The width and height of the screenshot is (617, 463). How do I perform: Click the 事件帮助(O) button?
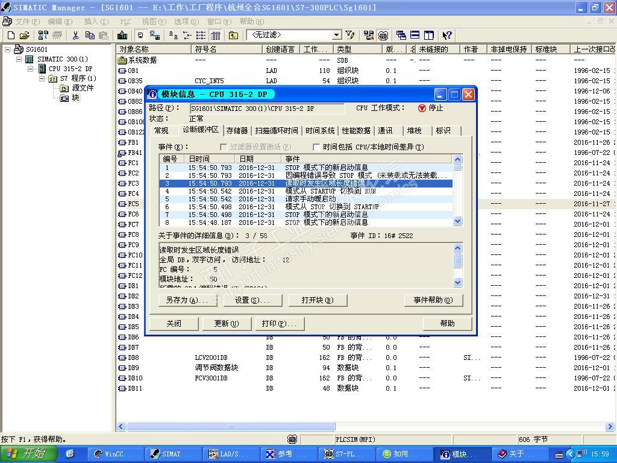click(433, 300)
